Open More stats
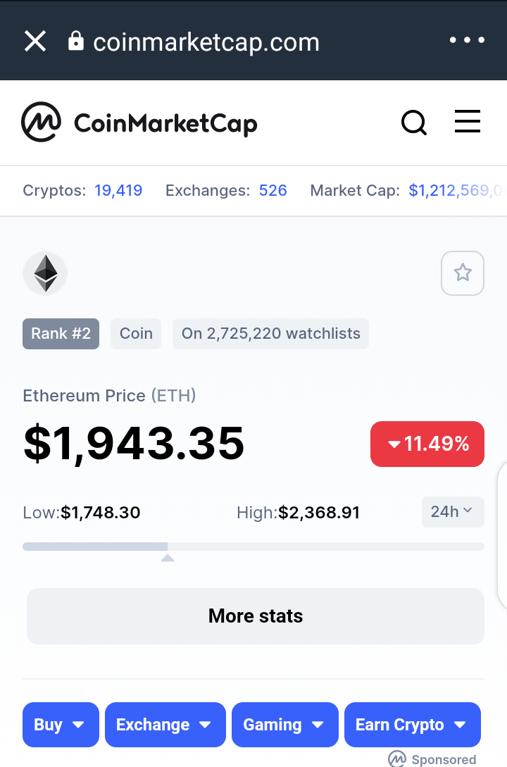Image resolution: width=507 pixels, height=767 pixels. click(x=256, y=616)
